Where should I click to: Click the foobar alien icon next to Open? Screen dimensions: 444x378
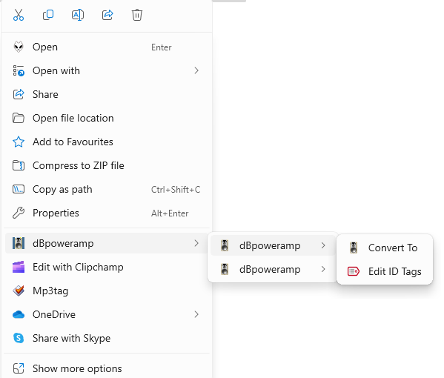click(19, 47)
